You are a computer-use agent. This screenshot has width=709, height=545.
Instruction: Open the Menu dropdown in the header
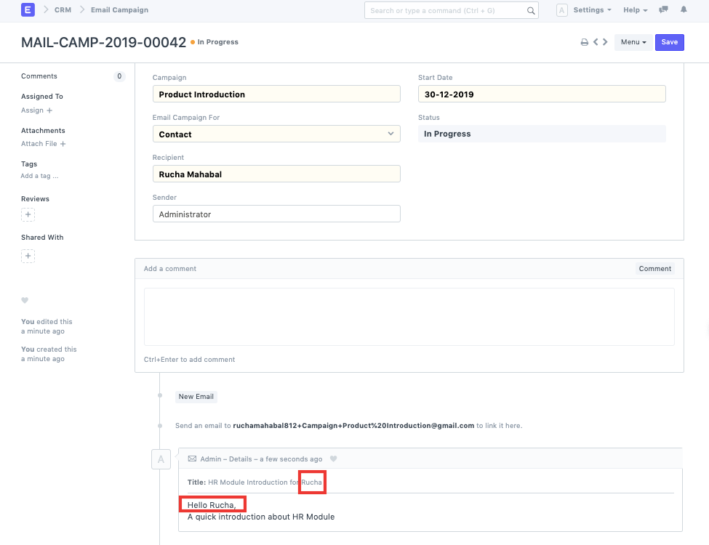click(x=632, y=42)
